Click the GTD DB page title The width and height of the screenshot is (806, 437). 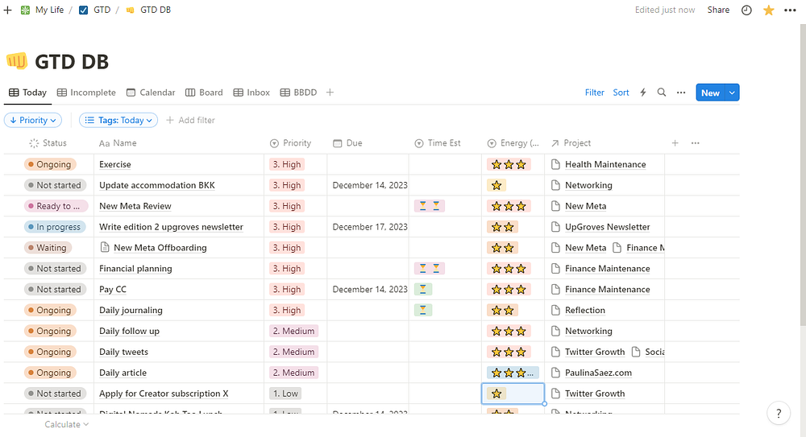[72, 62]
